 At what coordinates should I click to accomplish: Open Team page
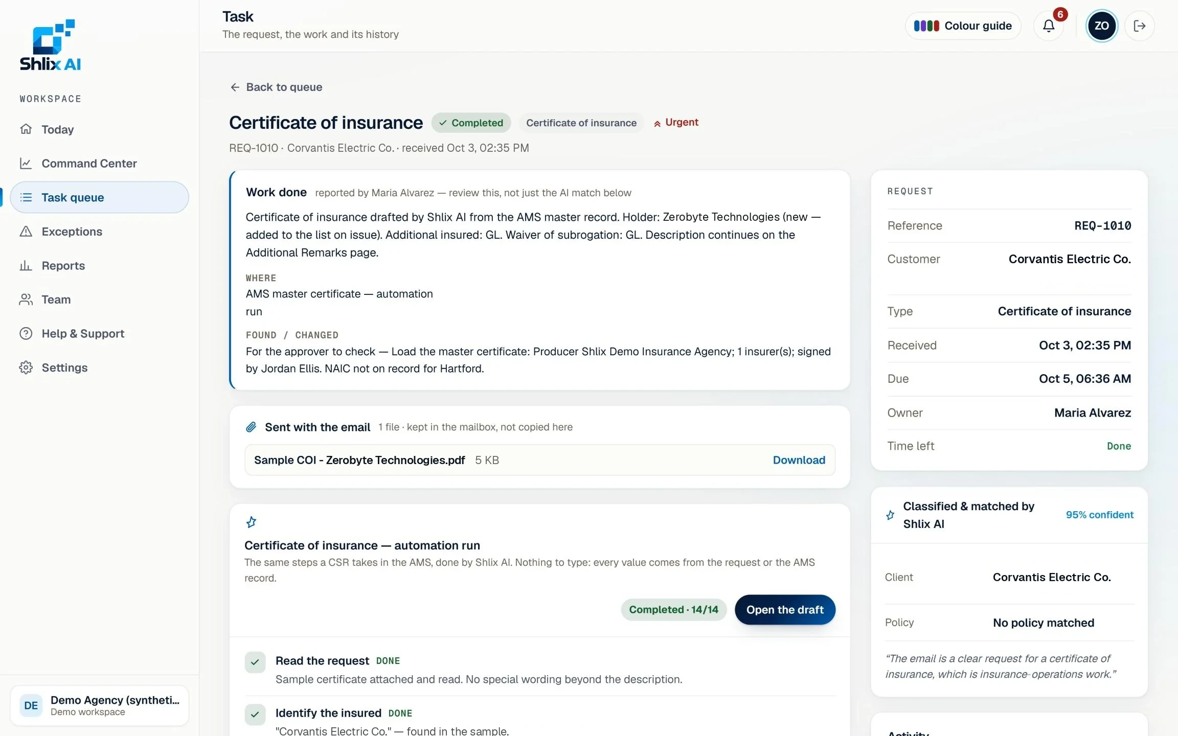click(99, 300)
